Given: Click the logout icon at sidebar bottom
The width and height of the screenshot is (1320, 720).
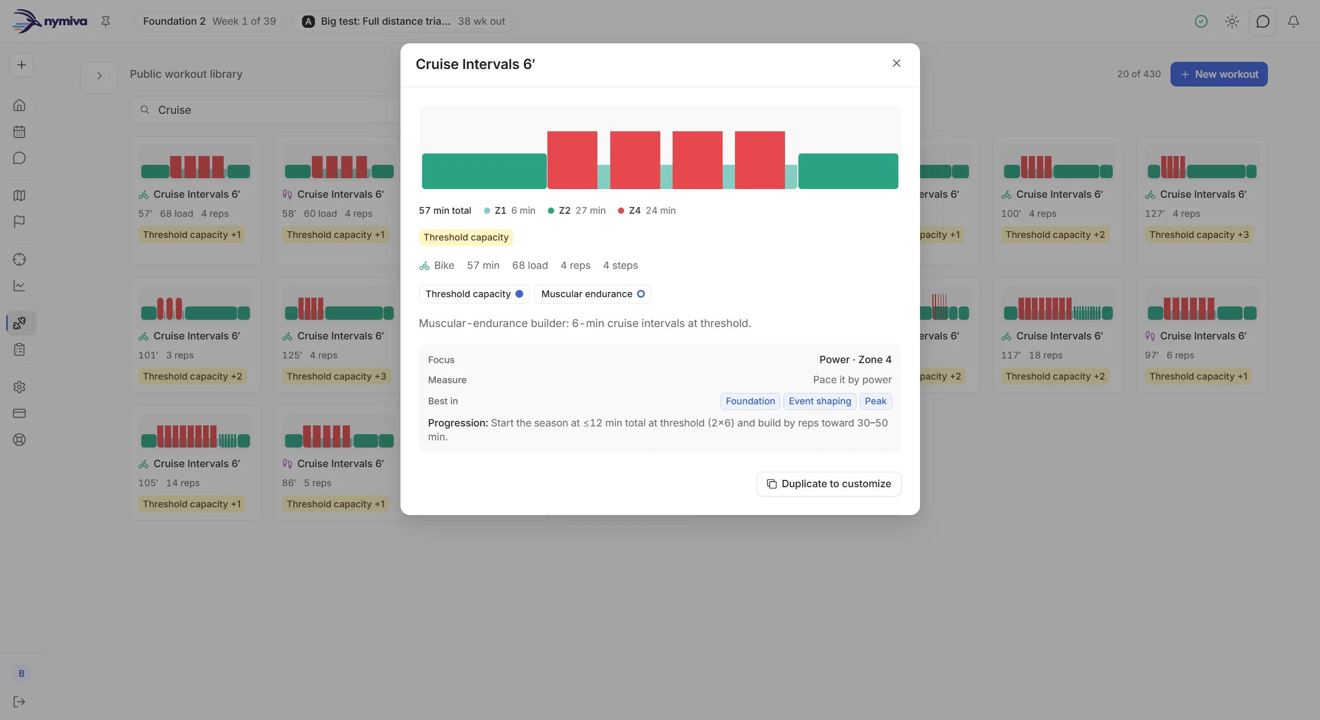Looking at the screenshot, I should (20, 701).
